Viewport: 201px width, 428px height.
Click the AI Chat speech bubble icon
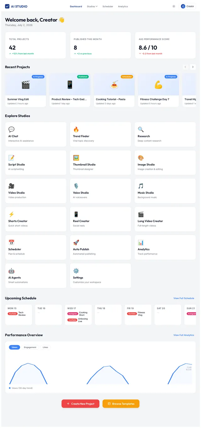pyautogui.click(x=11, y=129)
